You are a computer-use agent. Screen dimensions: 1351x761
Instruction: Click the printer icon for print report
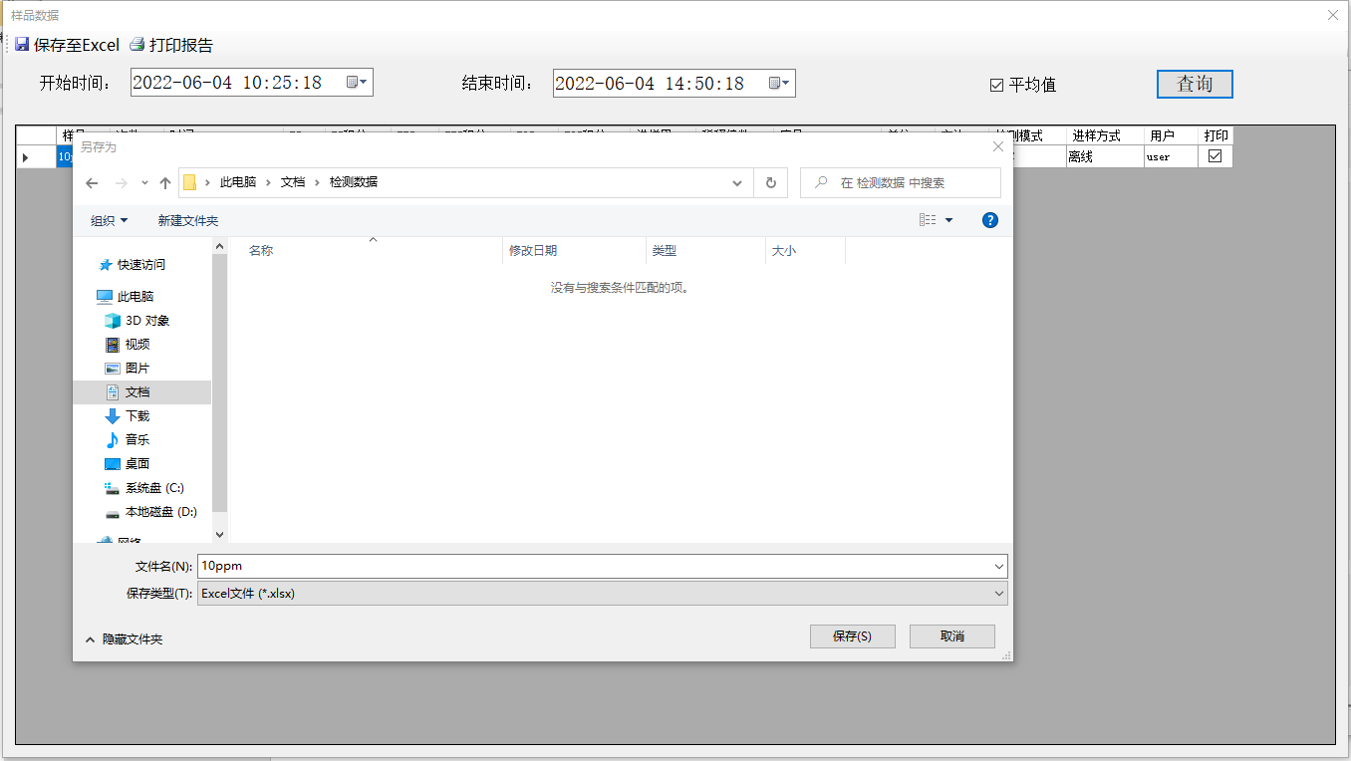point(137,45)
